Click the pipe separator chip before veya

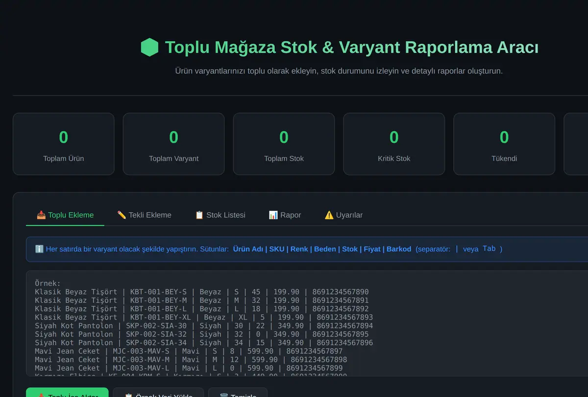click(x=457, y=249)
